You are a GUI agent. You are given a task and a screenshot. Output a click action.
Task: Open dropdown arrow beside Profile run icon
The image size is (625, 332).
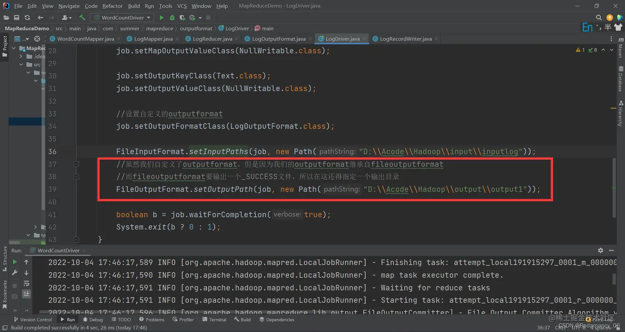[200, 18]
